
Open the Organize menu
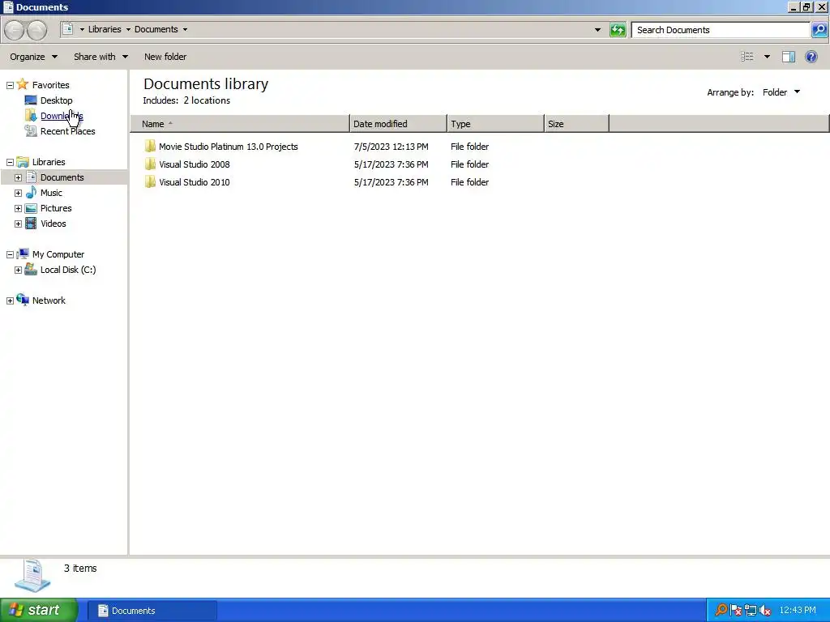tap(33, 57)
